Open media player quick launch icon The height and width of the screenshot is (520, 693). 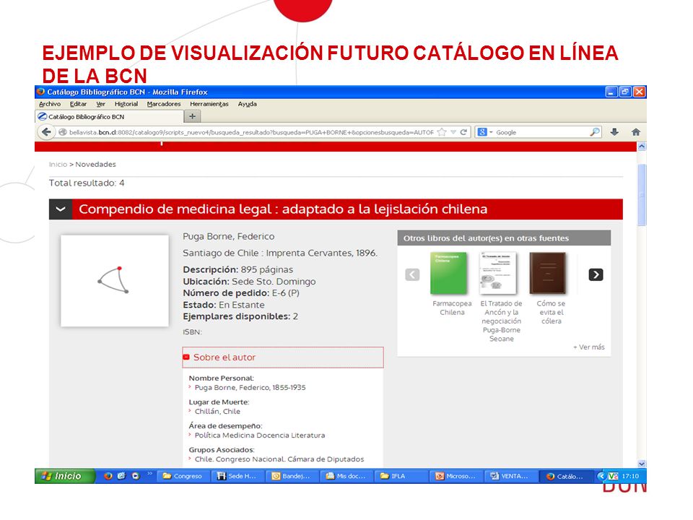[x=136, y=476]
